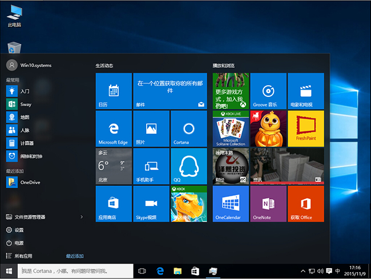Open the QQ tile
Viewport: 371px width, 279px height.
click(x=188, y=166)
